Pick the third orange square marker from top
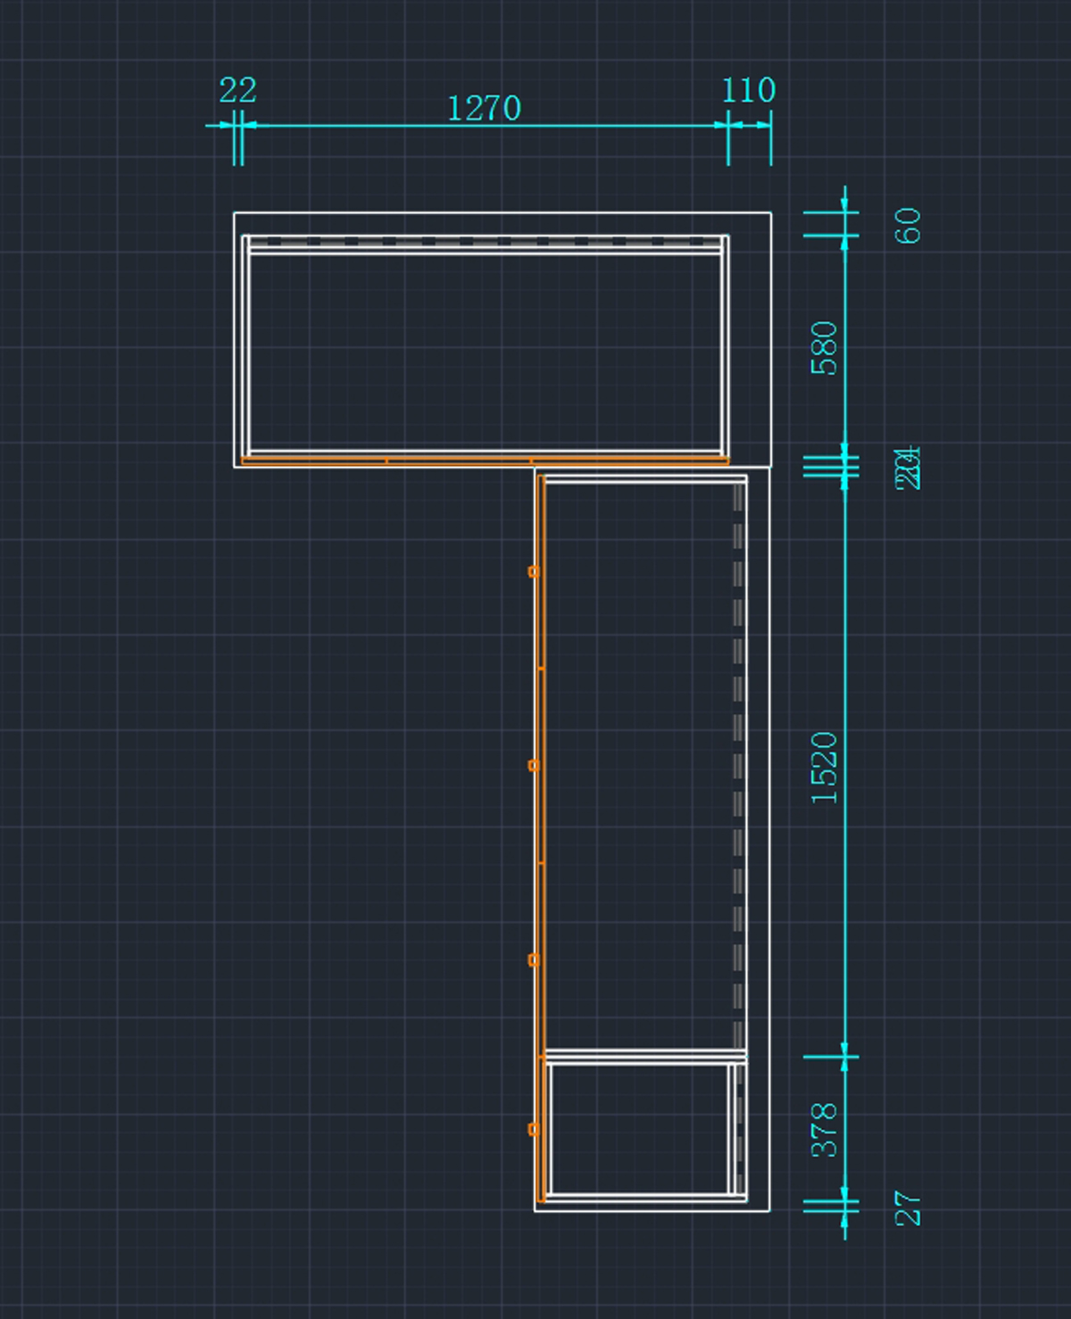The width and height of the screenshot is (1071, 1319). tap(534, 959)
